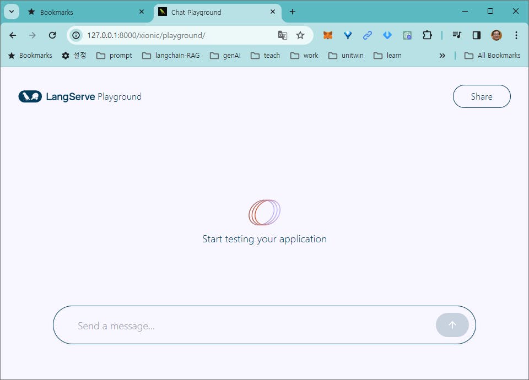
Task: Open the MetaMask fox extension
Action: (x=327, y=35)
